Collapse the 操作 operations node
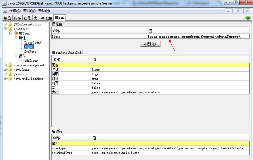 pos(16,56)
